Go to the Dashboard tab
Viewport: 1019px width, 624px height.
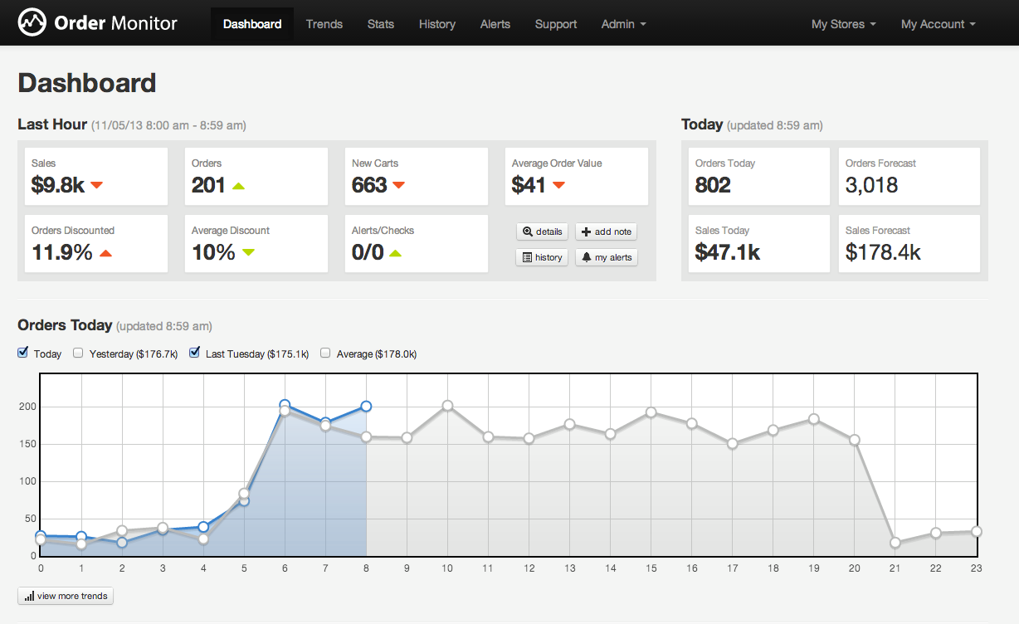[x=252, y=24]
